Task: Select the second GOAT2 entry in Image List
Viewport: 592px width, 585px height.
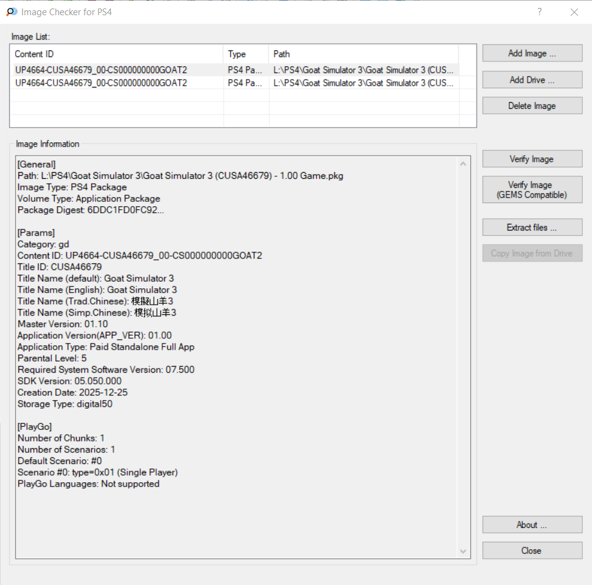Action: (x=101, y=83)
